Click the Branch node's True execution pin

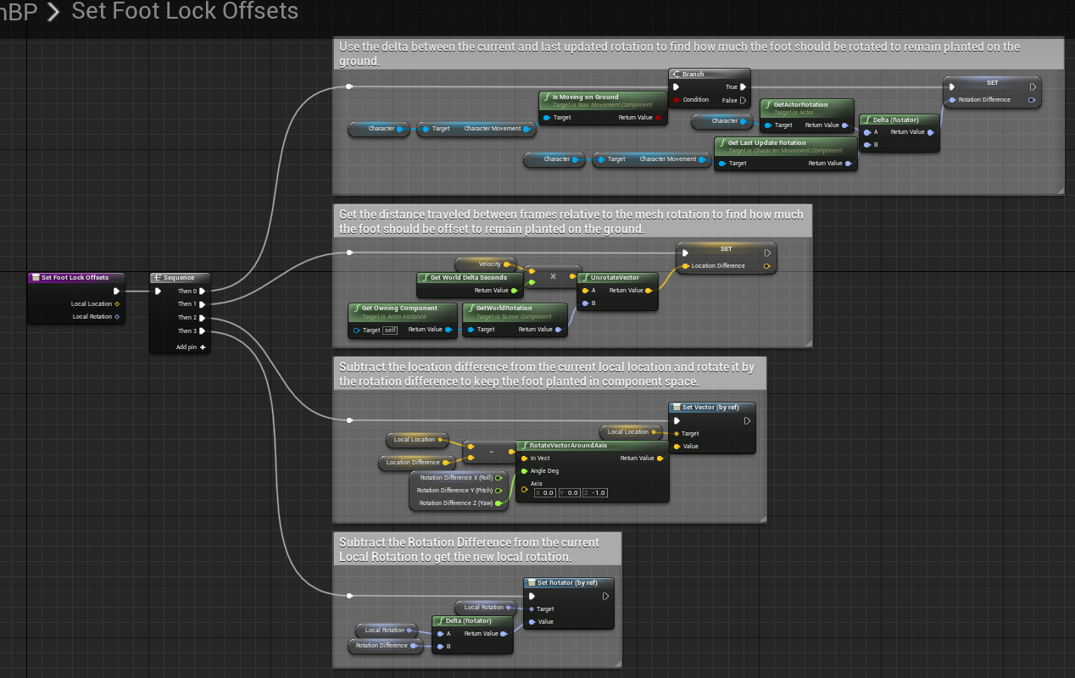[743, 86]
